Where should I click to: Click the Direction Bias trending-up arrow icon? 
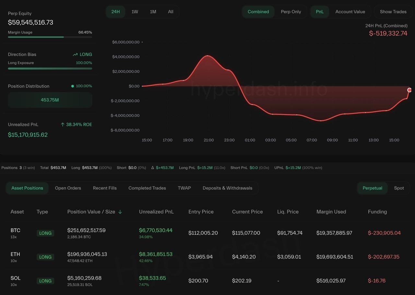coord(75,55)
